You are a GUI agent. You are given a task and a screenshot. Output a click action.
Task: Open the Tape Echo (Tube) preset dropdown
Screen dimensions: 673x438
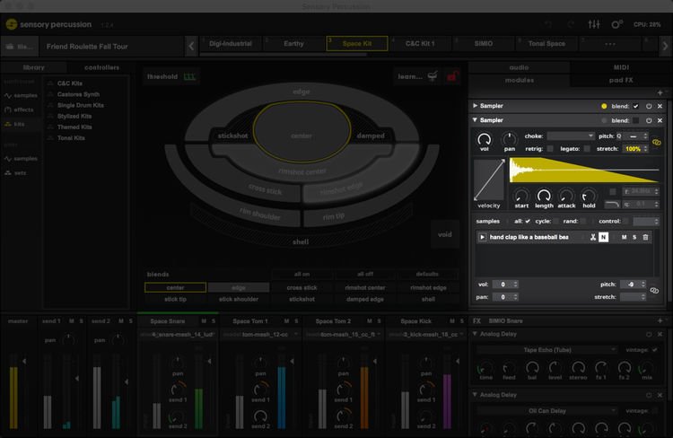(546, 350)
